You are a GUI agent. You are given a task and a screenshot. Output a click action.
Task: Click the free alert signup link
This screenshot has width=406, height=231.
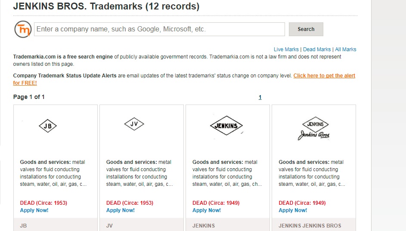[x=324, y=76]
